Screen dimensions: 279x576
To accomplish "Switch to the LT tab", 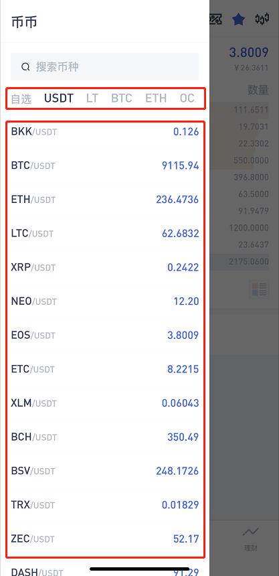I will tap(92, 98).
